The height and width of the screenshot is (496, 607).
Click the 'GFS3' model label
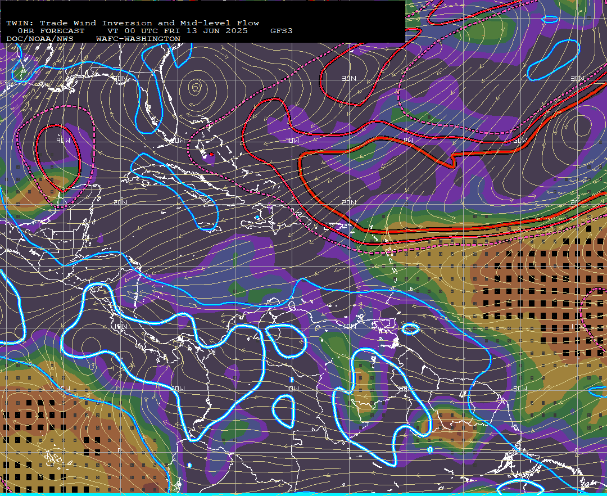(282, 31)
